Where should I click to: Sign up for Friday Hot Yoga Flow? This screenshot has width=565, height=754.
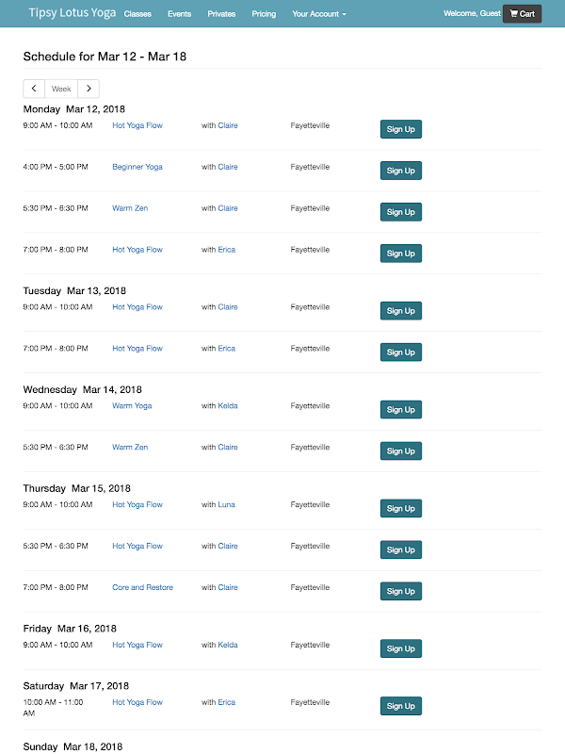click(x=401, y=648)
